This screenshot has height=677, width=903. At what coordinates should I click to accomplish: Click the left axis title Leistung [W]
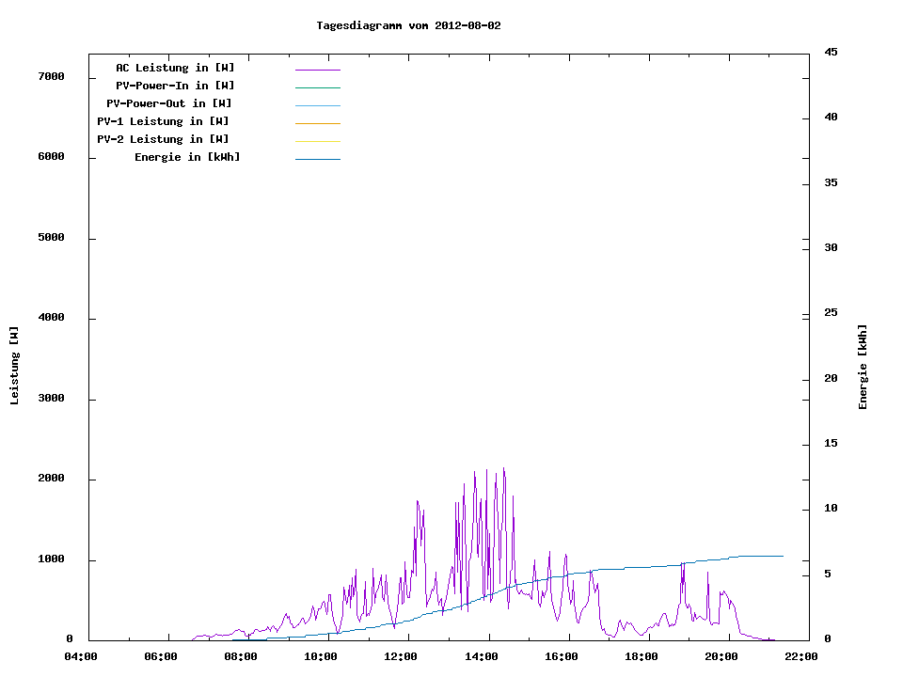(x=14, y=366)
